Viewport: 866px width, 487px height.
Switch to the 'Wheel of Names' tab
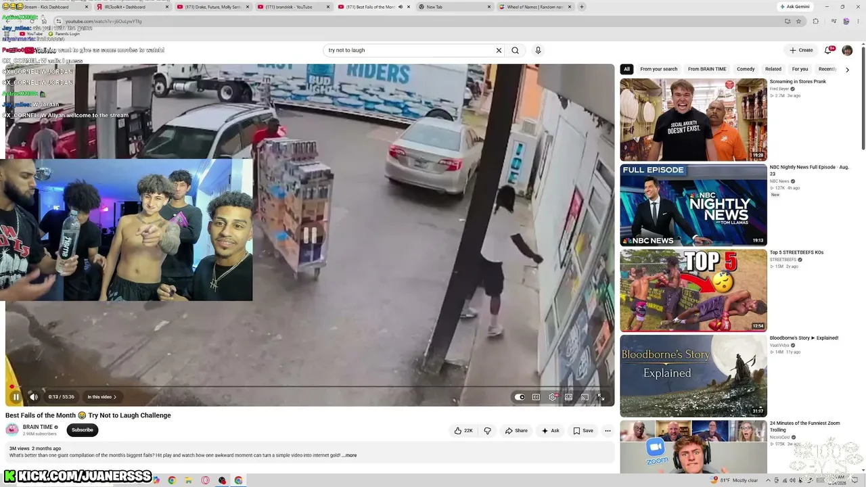click(x=535, y=7)
